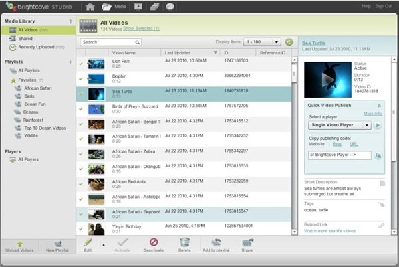The image size is (399, 267).
Task: Open the Single Video Player dropdown
Action: click(x=340, y=125)
